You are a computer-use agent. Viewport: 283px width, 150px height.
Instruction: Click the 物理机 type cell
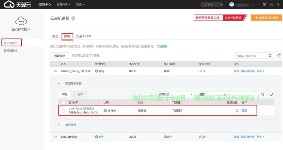point(142,110)
